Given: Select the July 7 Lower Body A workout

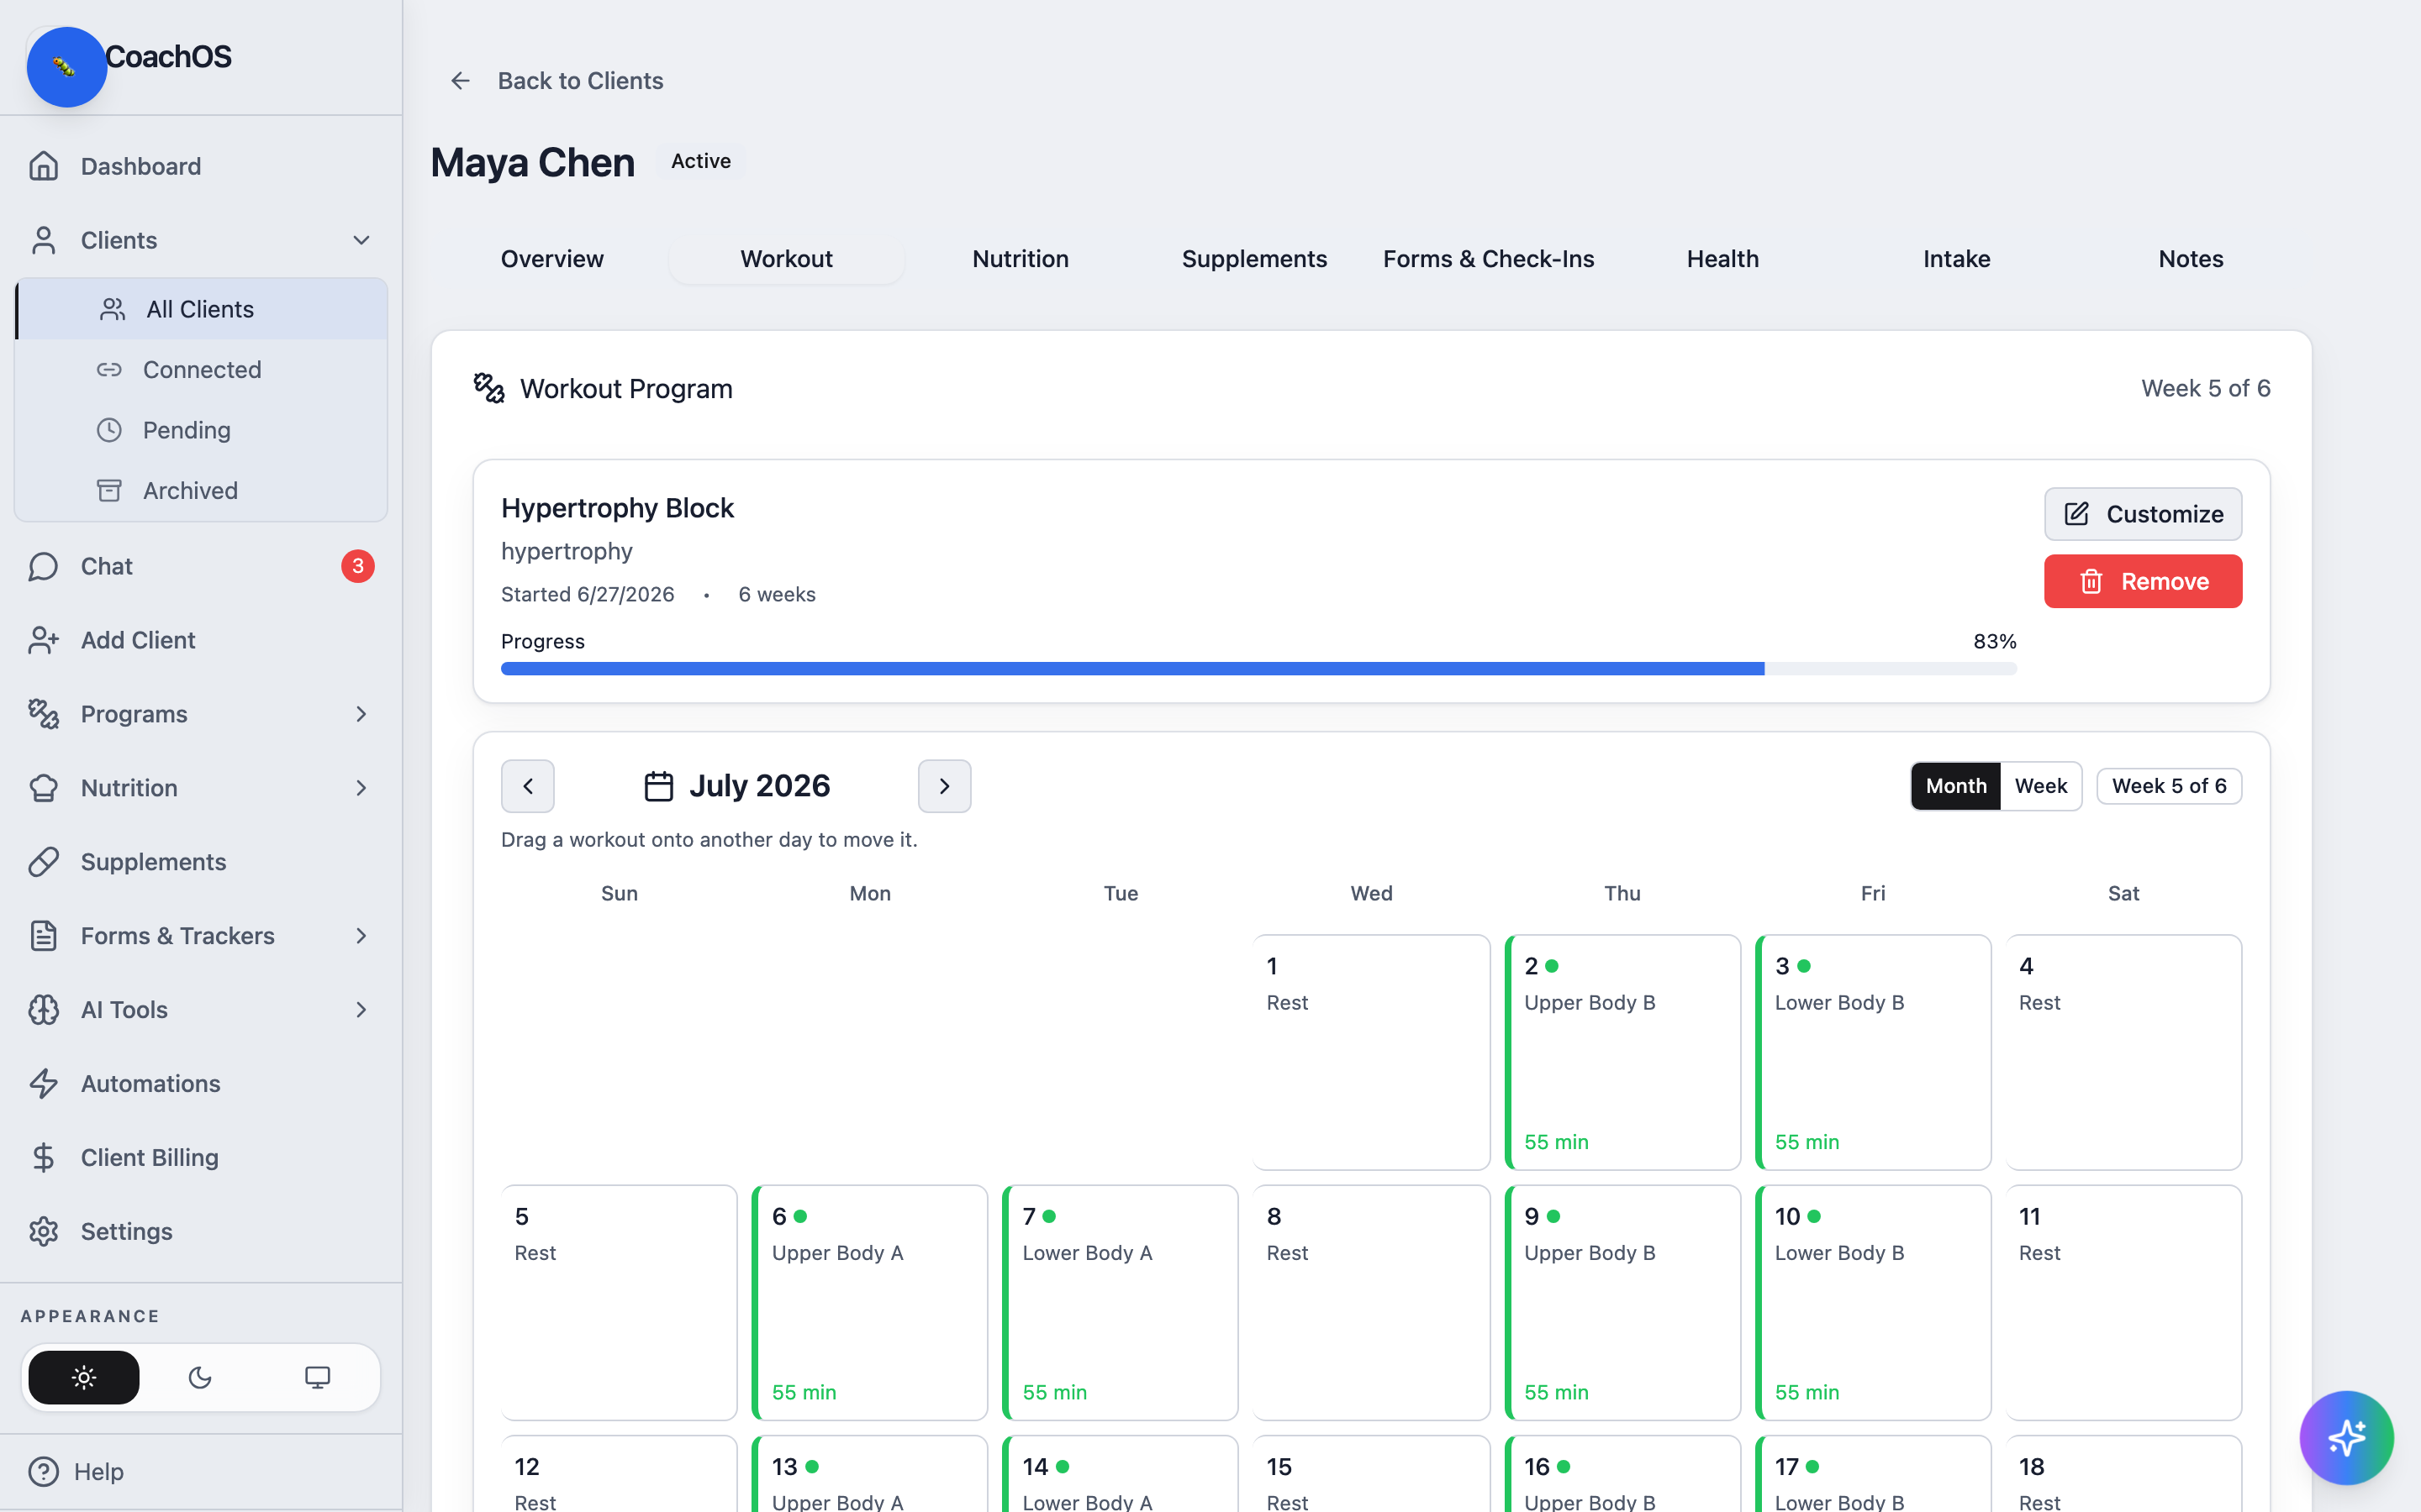Looking at the screenshot, I should click(x=1121, y=1302).
